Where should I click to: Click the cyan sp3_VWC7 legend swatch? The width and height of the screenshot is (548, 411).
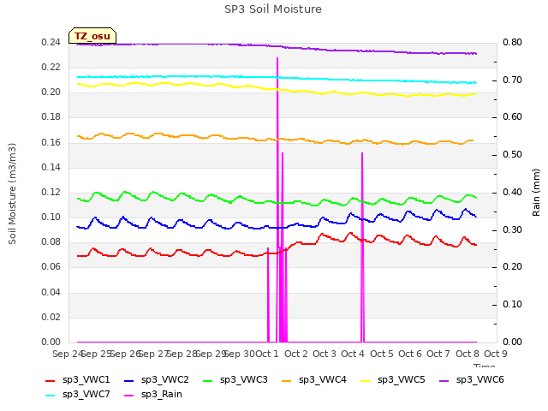click(51, 396)
